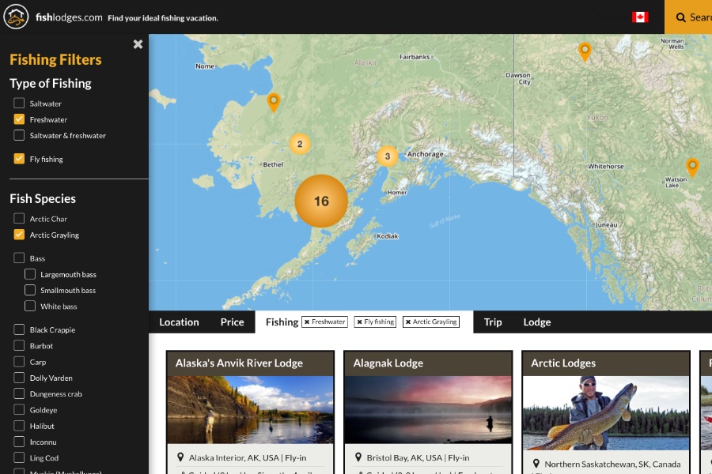This screenshot has height=474, width=712.
Task: Check the Halibut checkbox
Action: [x=19, y=426]
